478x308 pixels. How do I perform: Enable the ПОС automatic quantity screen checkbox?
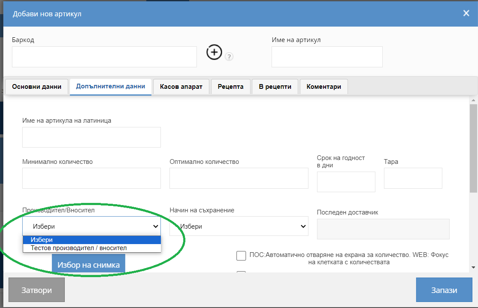coord(241,256)
